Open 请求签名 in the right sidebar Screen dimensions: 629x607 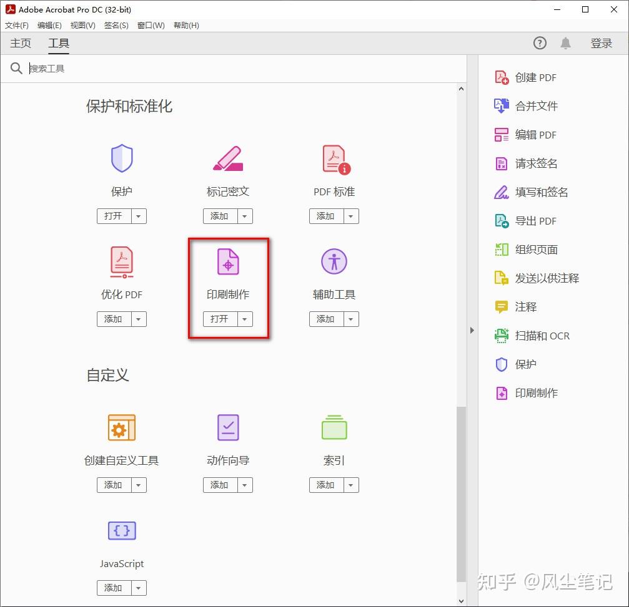coord(526,163)
